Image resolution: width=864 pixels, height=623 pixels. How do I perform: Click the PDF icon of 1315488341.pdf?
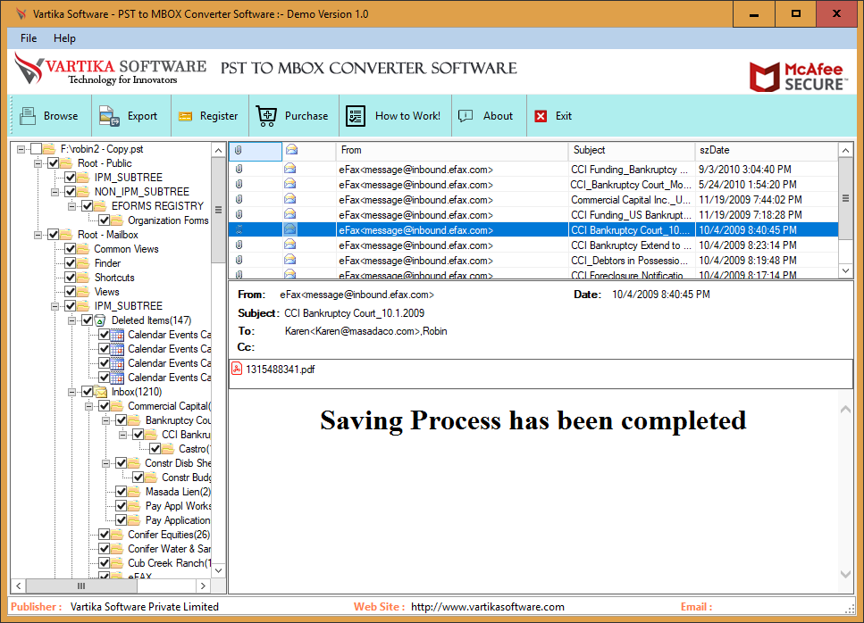tap(237, 369)
